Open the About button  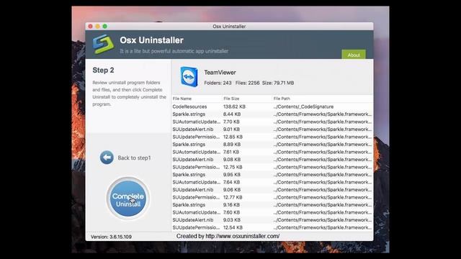coord(354,55)
